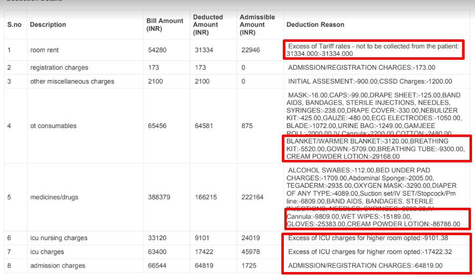The width and height of the screenshot is (475, 277).
Task: Click 'ADMISSION/REGISTRATION CHARGES:-64819.00' reason text
Action: pos(365,266)
